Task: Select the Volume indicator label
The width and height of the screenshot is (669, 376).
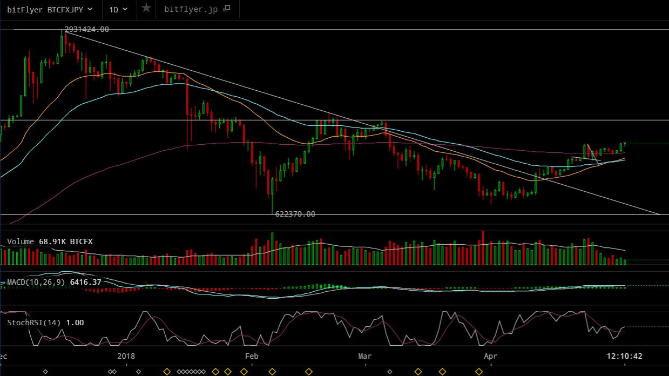Action: [21, 241]
